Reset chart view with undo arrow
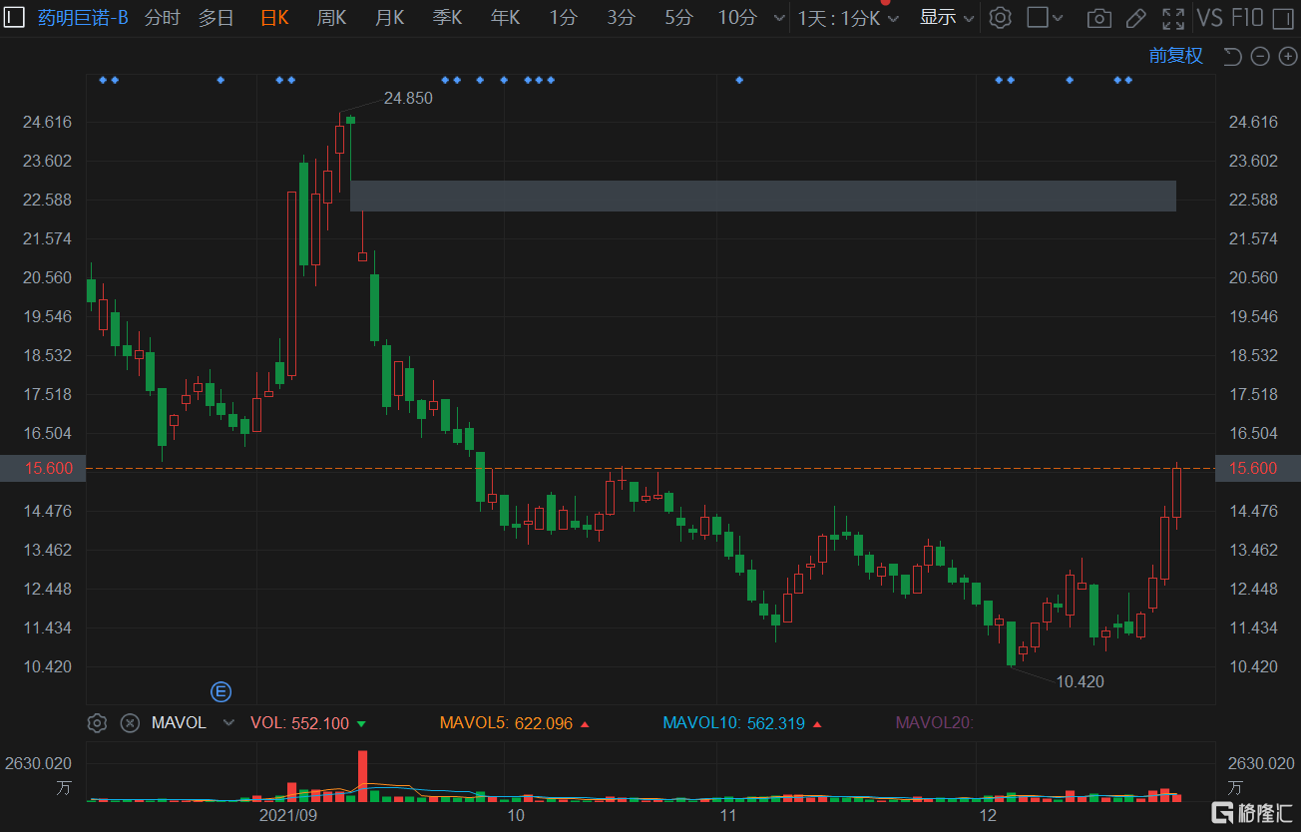The height and width of the screenshot is (832, 1301). click(x=1232, y=57)
